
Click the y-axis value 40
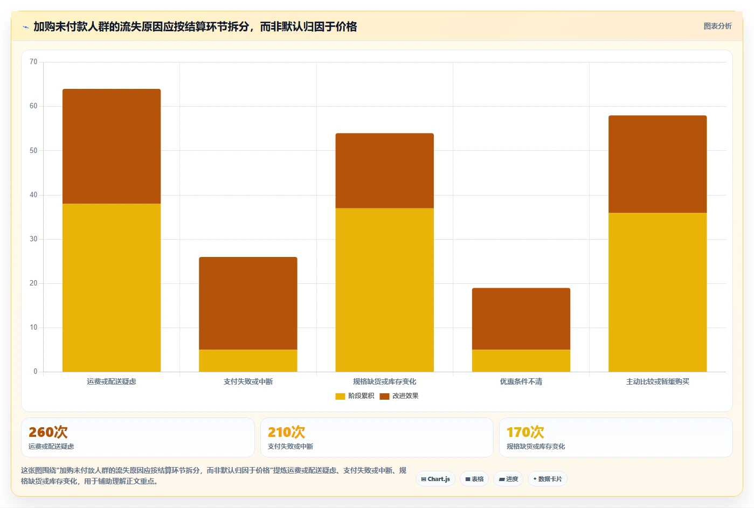[x=33, y=194]
